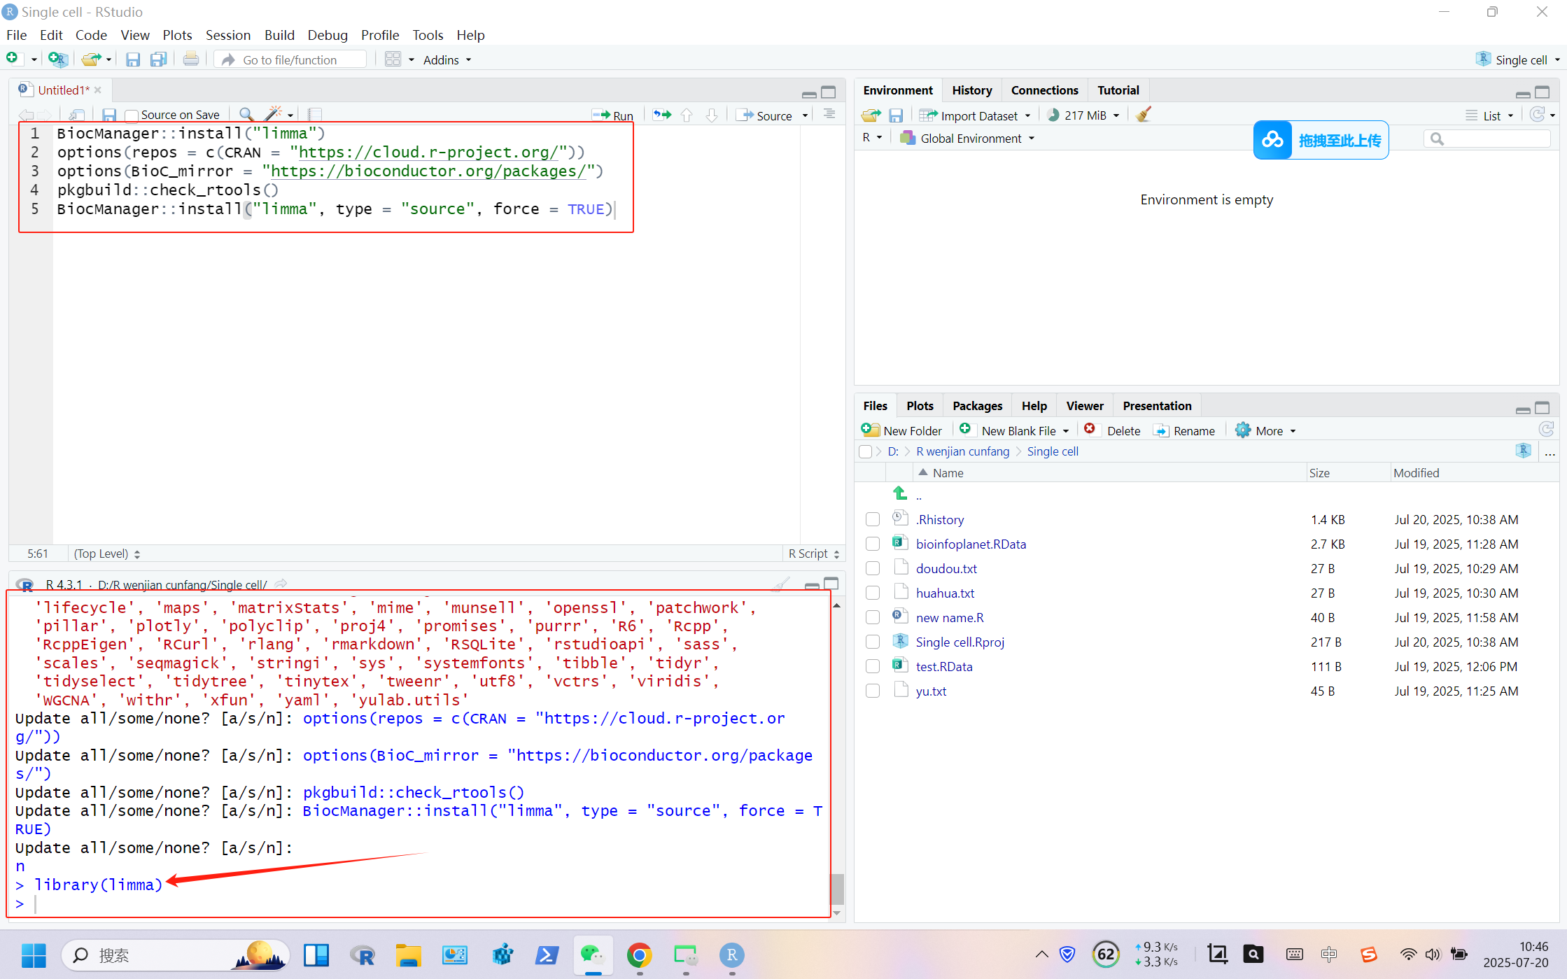Open the Single cell.Rproj file link

click(x=960, y=642)
